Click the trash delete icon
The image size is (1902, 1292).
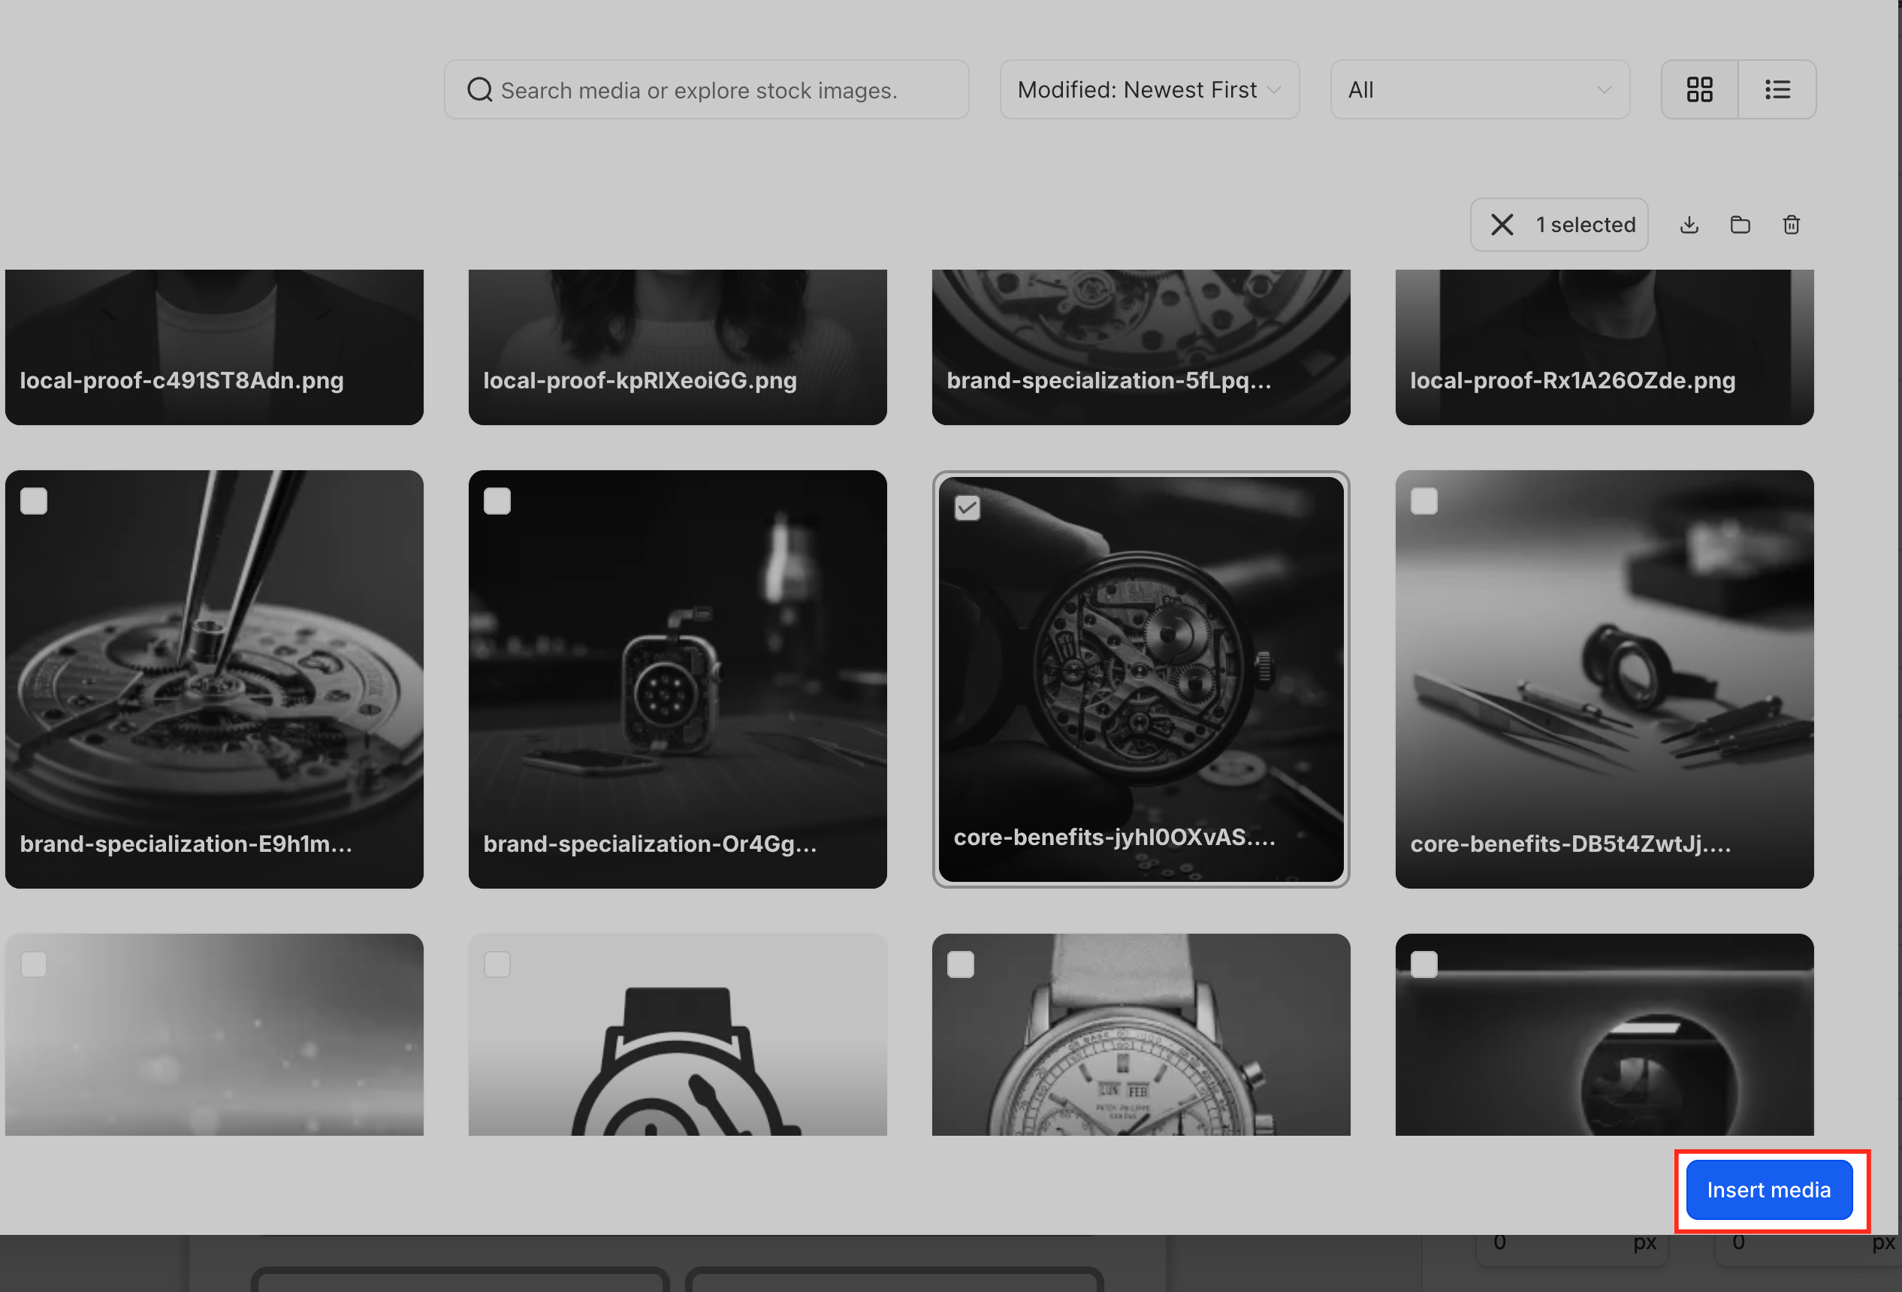pos(1791,225)
